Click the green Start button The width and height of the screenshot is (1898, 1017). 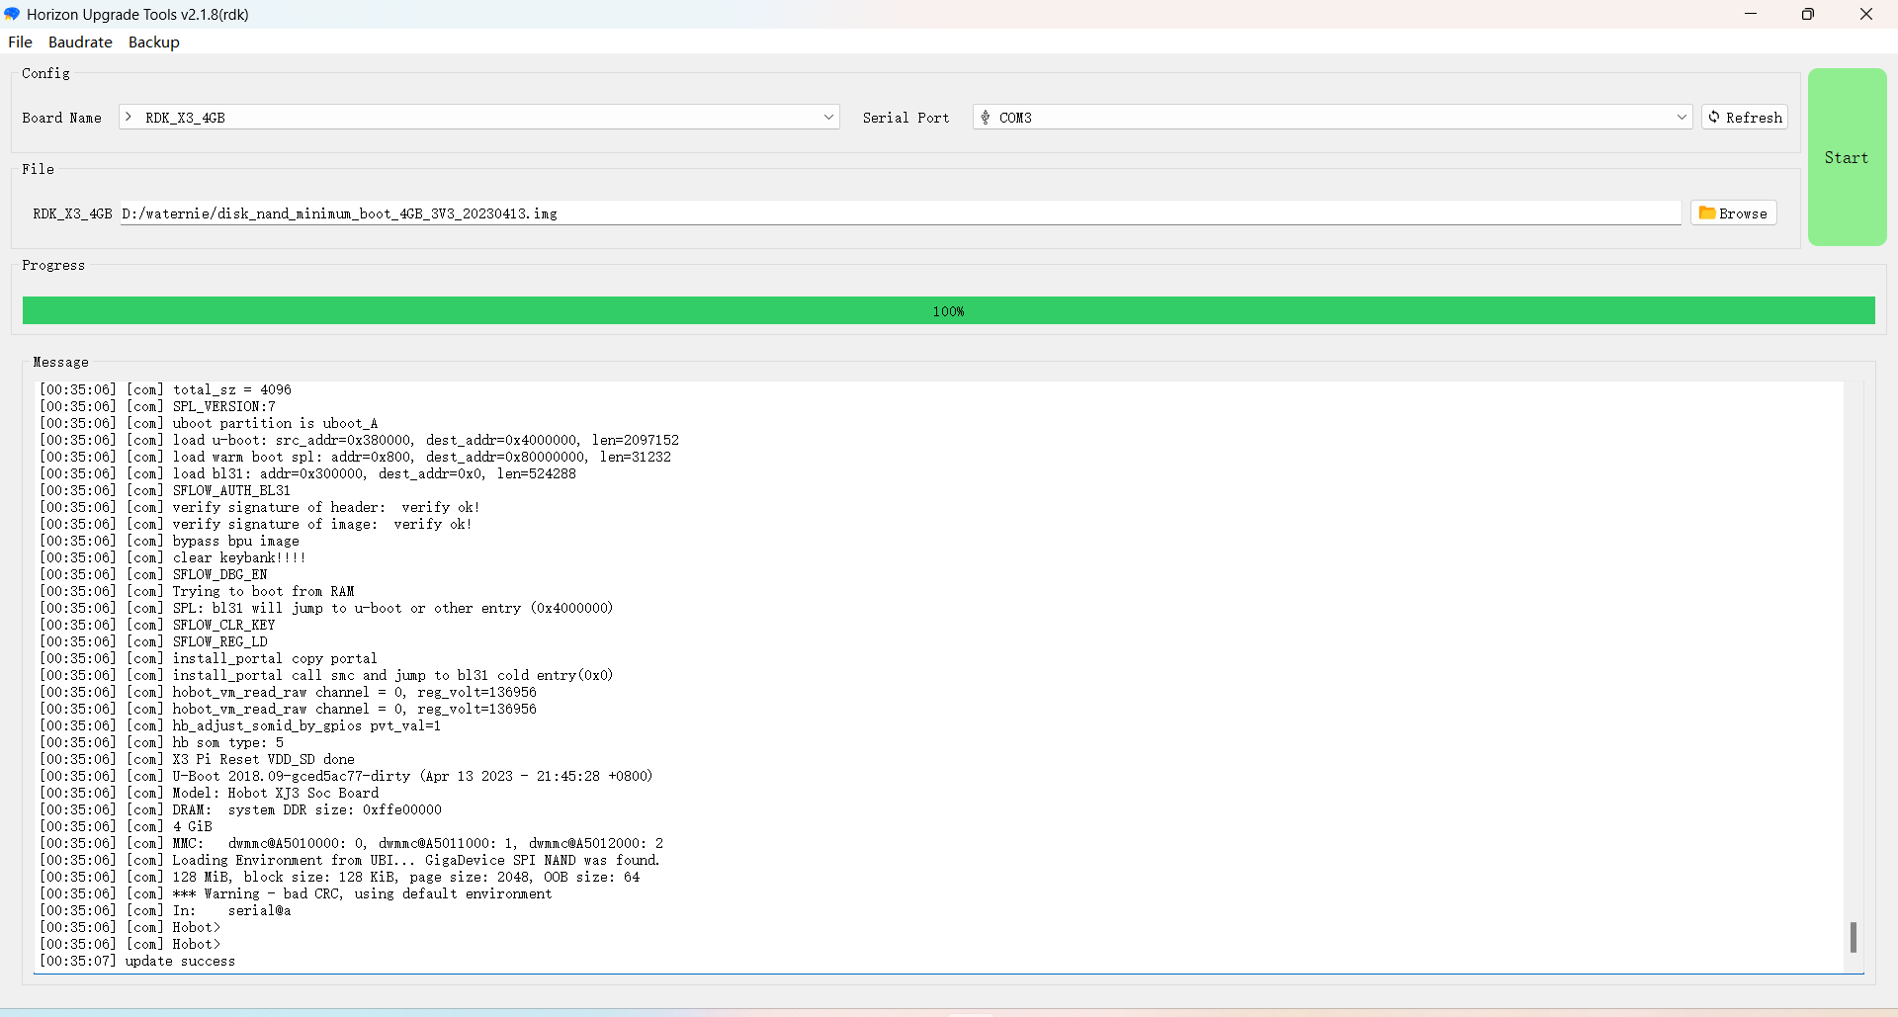[x=1847, y=157]
